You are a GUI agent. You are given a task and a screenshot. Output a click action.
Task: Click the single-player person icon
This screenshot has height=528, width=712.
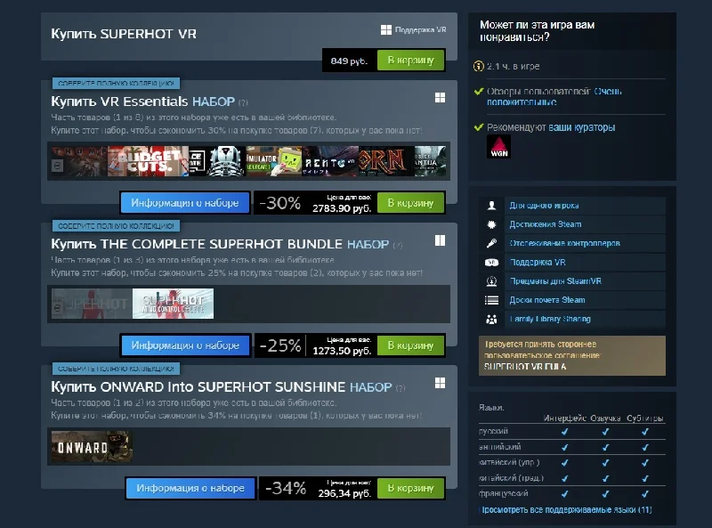click(x=491, y=206)
